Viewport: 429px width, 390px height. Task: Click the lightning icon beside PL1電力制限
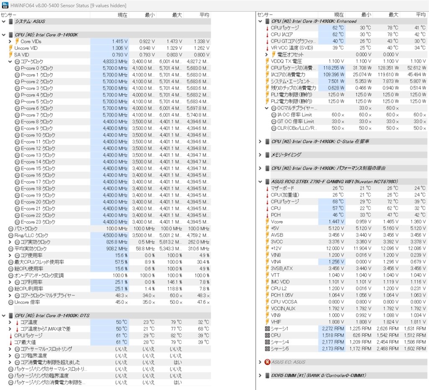click(x=267, y=95)
